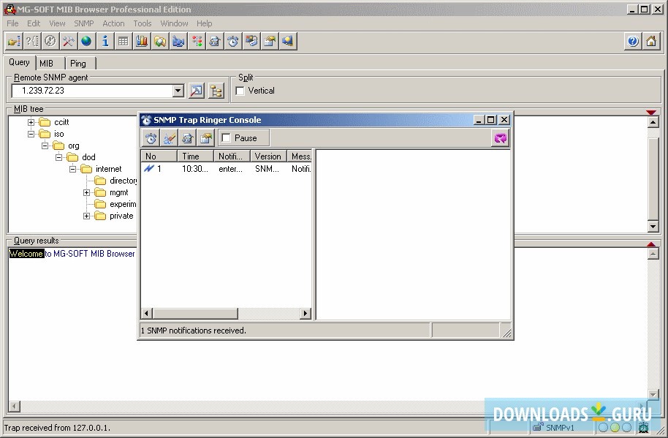Click the home icon at toolbar right
The height and width of the screenshot is (438, 668).
click(651, 42)
